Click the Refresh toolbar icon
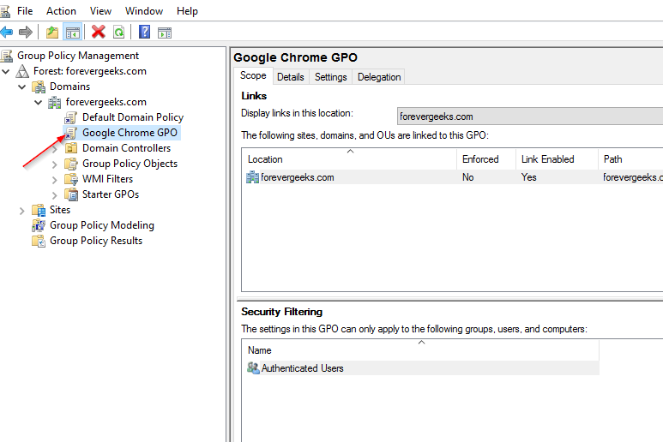663x442 pixels. coord(119,32)
